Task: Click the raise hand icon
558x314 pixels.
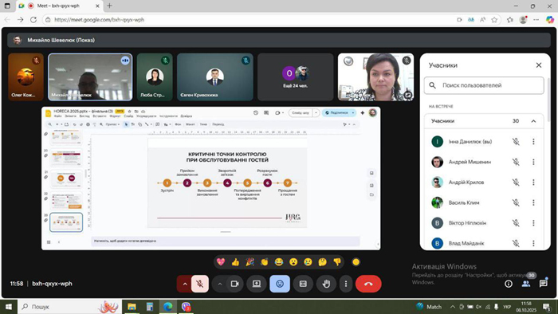Action: click(x=326, y=284)
